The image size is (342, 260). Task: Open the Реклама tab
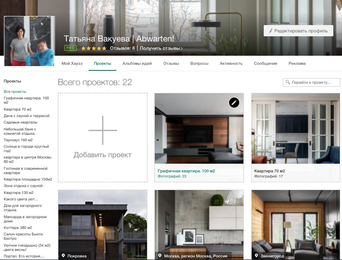(x=297, y=63)
